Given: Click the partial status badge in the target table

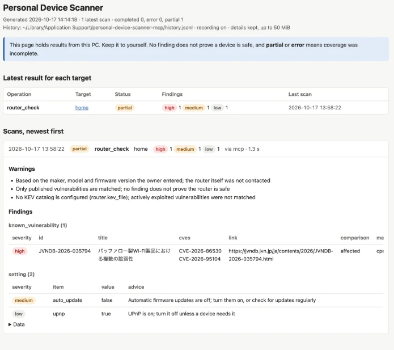Looking at the screenshot, I should click(125, 108).
